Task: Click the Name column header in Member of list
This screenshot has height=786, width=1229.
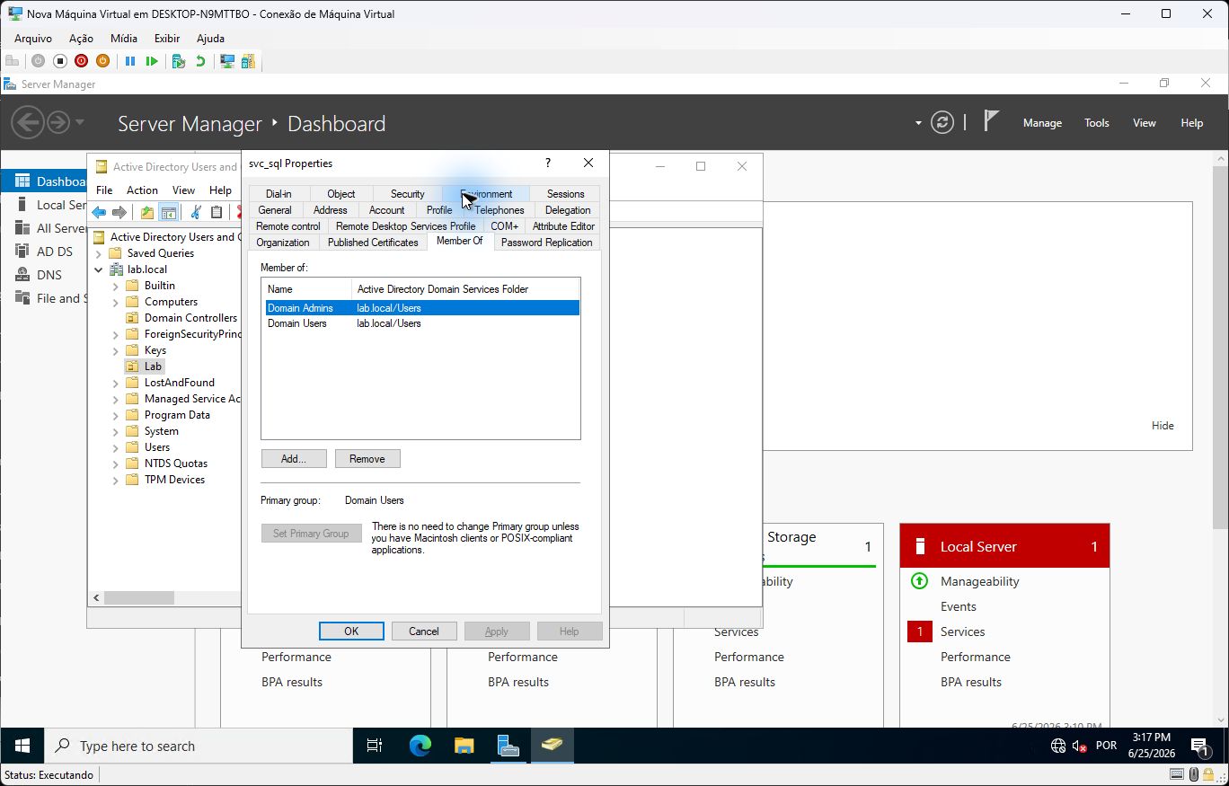Action: coord(307,289)
